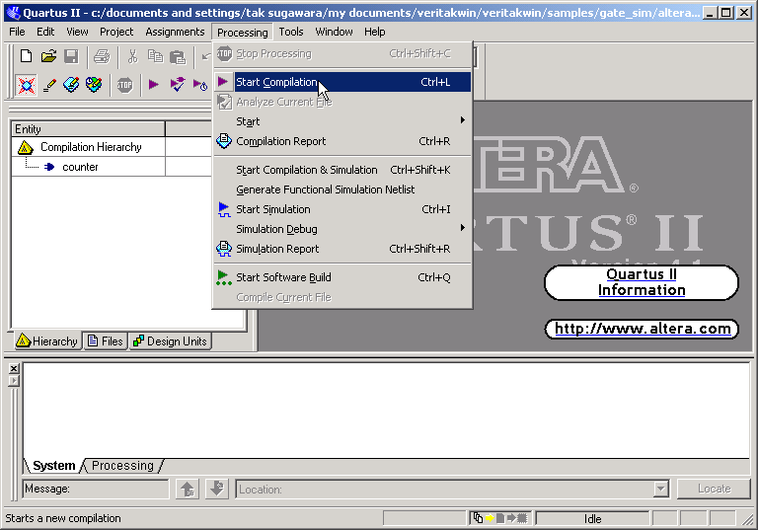
Task: Toggle the Project Navigator chip icon
Action: 26,86
